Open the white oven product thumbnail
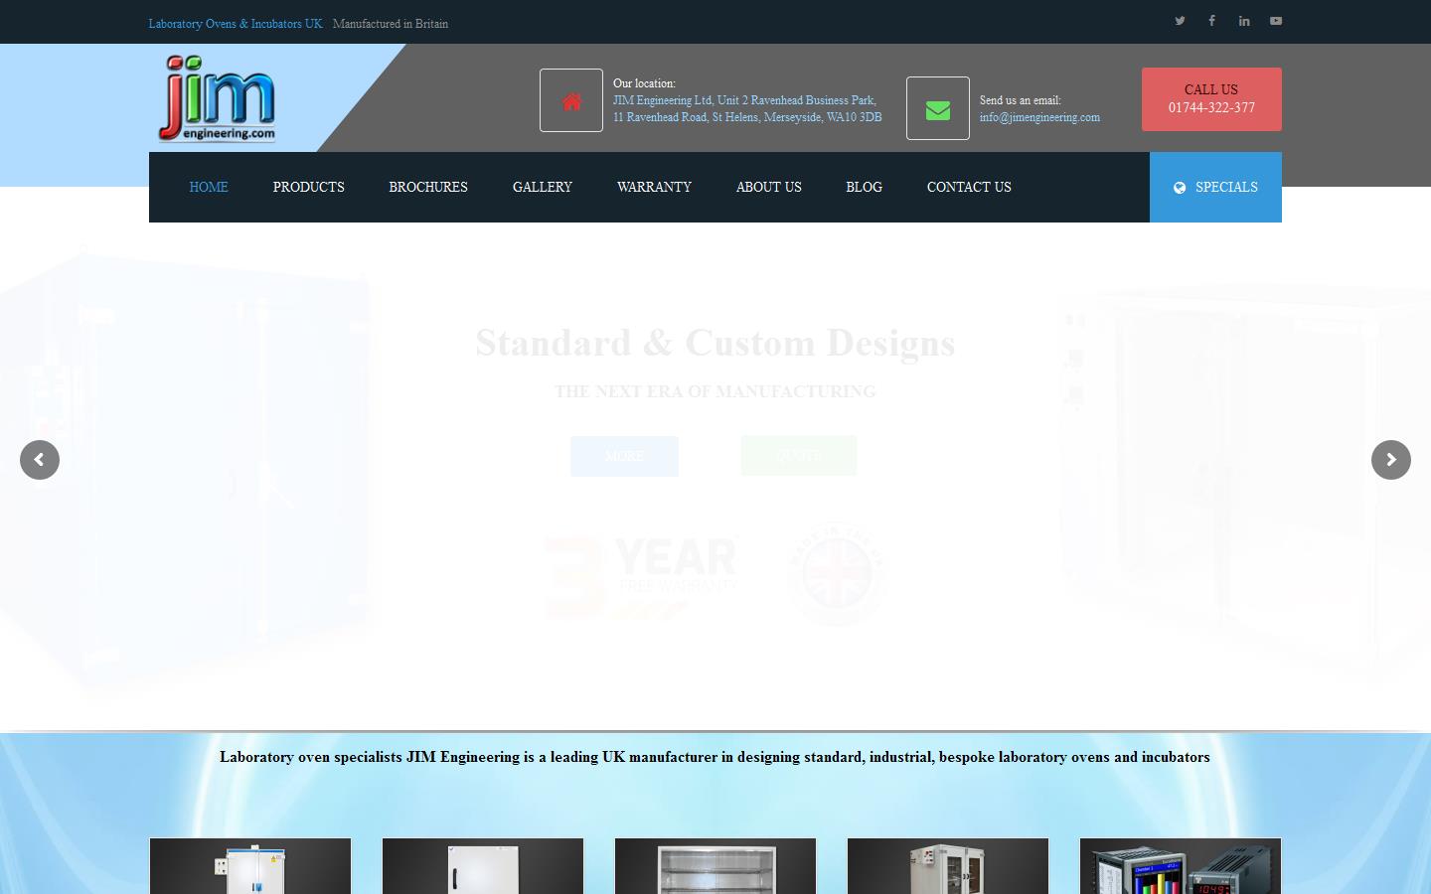This screenshot has height=894, width=1431. click(x=482, y=866)
